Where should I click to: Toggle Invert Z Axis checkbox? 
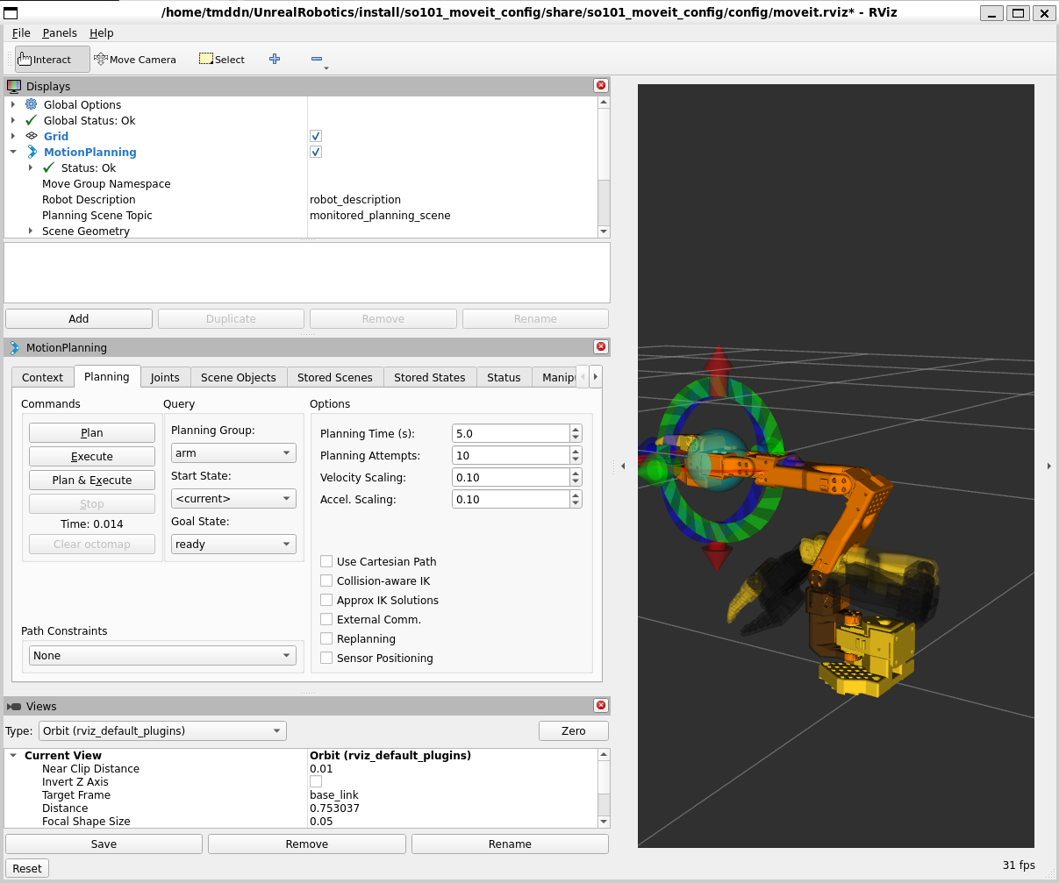(x=316, y=781)
